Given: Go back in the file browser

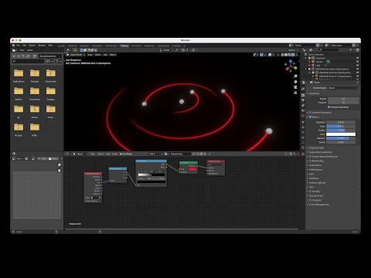Looking at the screenshot, I should (x=14, y=56).
